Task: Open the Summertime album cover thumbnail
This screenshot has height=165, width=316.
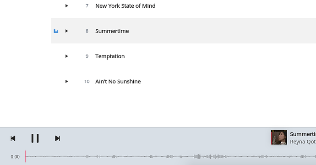Action: (279, 137)
